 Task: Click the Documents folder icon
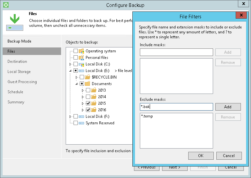point(88,84)
